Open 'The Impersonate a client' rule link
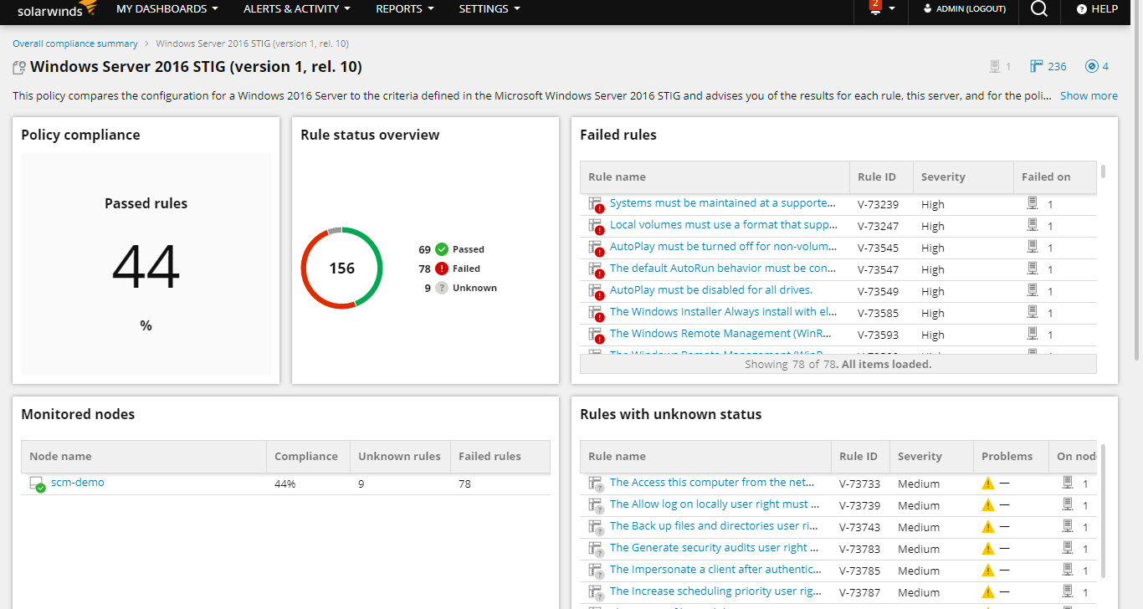This screenshot has width=1143, height=609. click(715, 570)
